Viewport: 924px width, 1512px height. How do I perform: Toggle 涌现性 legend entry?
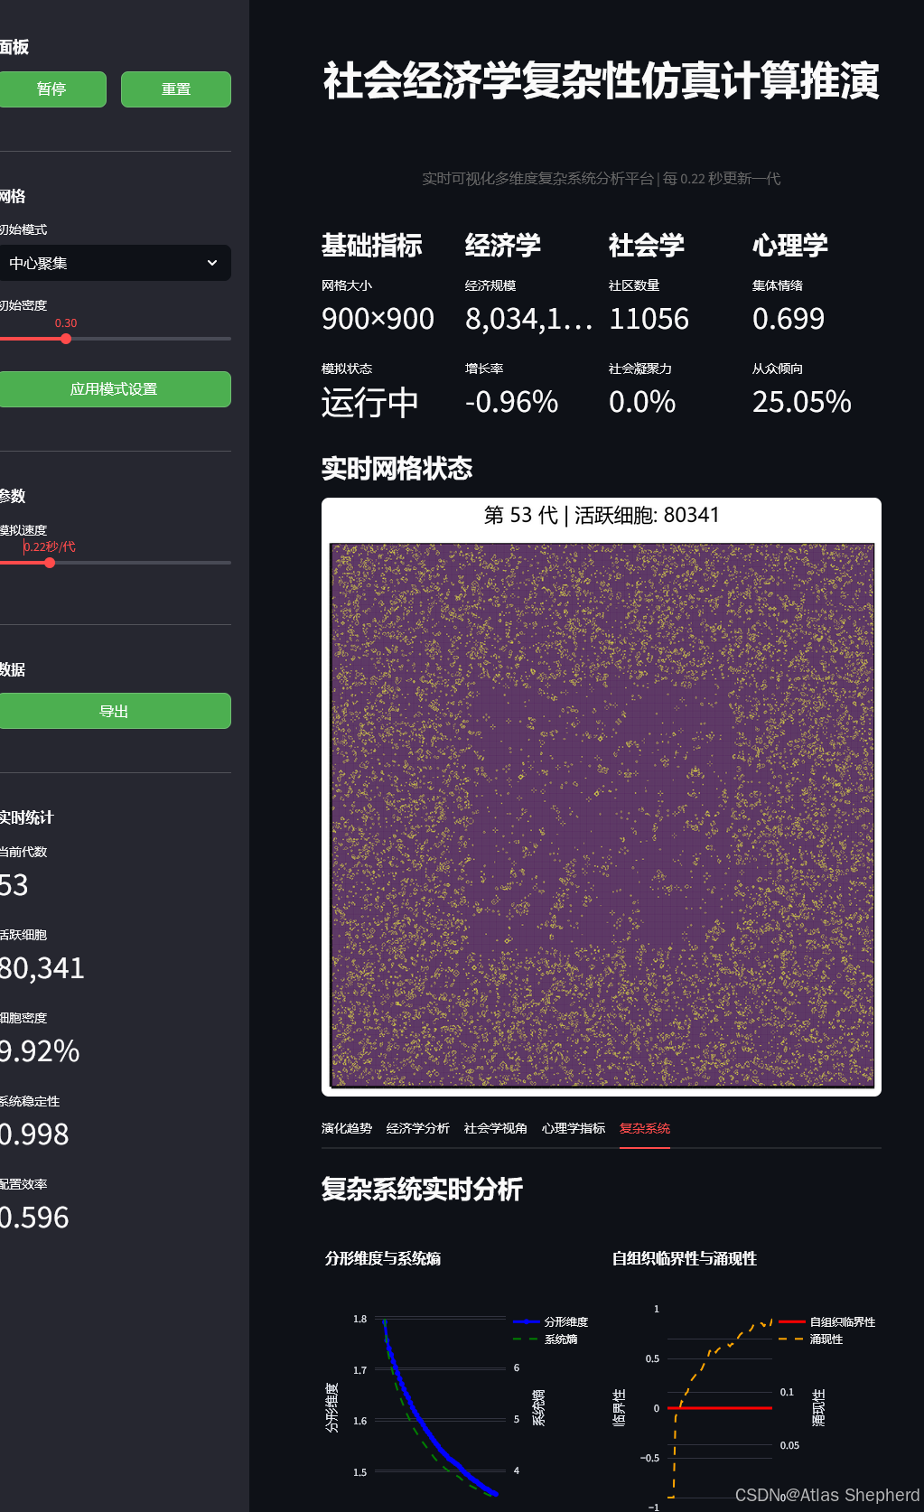tap(811, 1339)
